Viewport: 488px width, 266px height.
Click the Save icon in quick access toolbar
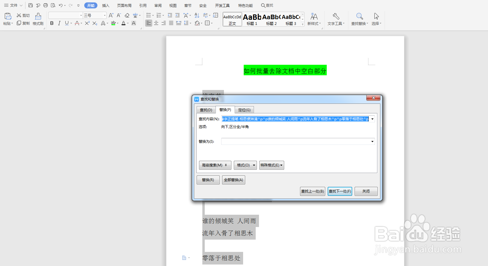31,5
